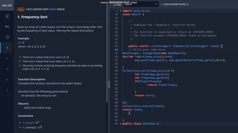This screenshot has height=133, width=238.
Task: Expand the folded Solution class at line 45
Action: 120,124
